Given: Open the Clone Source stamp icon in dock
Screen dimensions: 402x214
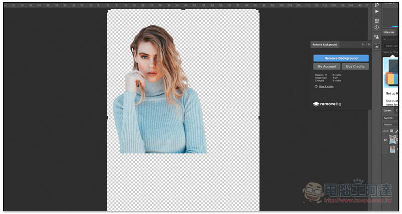Looking at the screenshot, I should click(x=376, y=37).
